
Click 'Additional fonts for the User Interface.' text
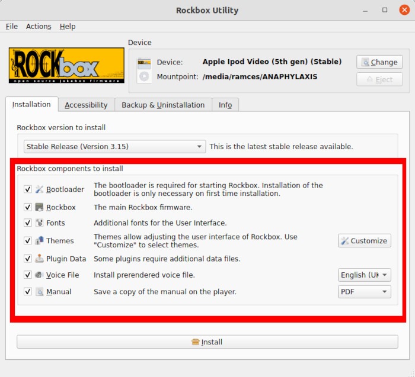pyautogui.click(x=160, y=223)
